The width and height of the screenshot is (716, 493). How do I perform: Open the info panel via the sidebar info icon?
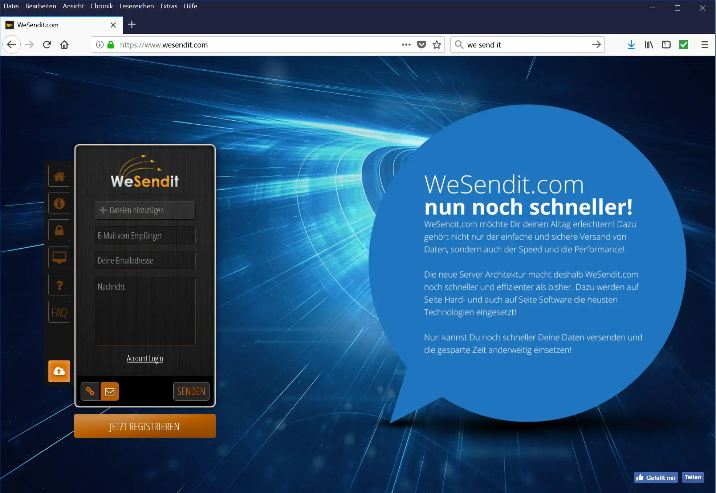(x=59, y=203)
